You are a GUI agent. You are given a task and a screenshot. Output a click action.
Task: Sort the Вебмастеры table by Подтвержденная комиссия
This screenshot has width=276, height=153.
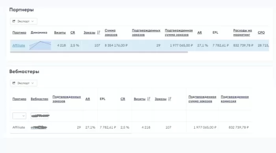(235, 99)
